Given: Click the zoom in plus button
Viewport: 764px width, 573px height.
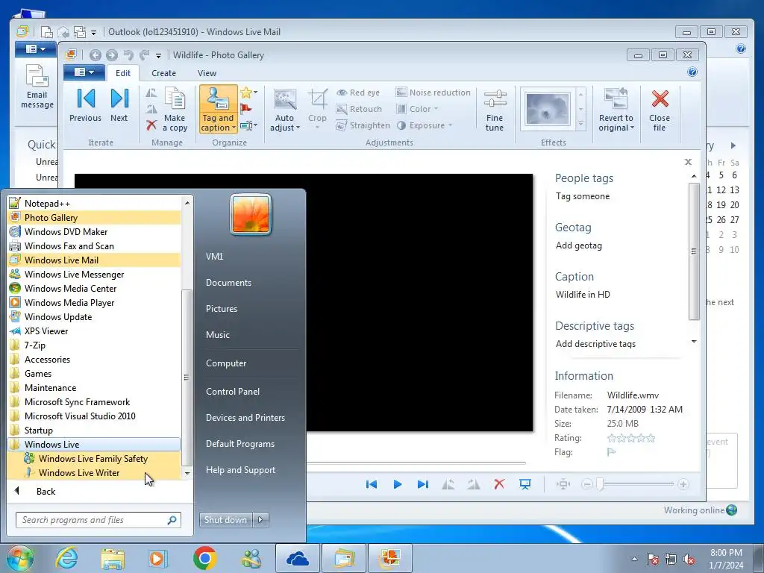Looking at the screenshot, I should coord(683,484).
